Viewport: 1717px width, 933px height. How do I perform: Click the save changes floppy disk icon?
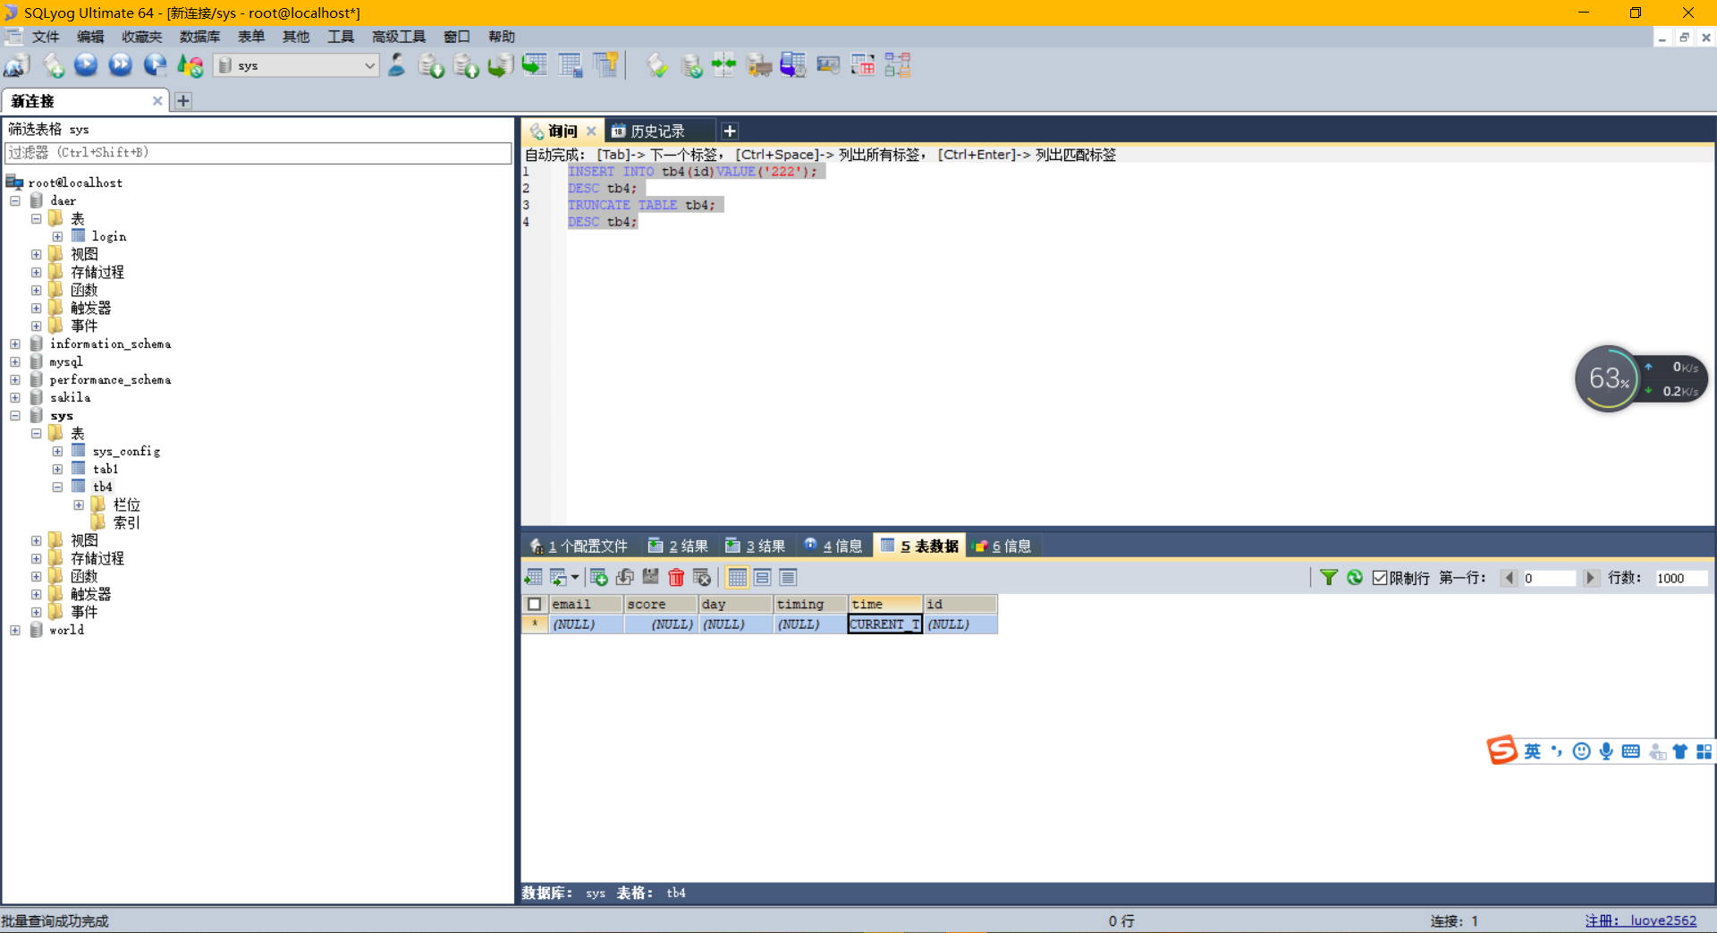coord(650,578)
